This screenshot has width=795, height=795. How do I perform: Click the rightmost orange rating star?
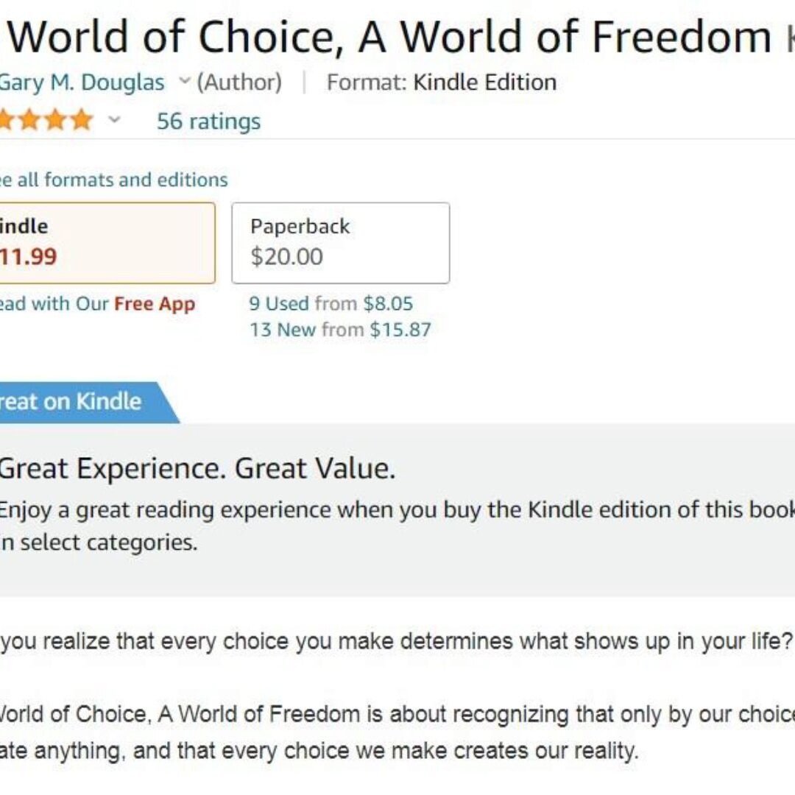81,120
